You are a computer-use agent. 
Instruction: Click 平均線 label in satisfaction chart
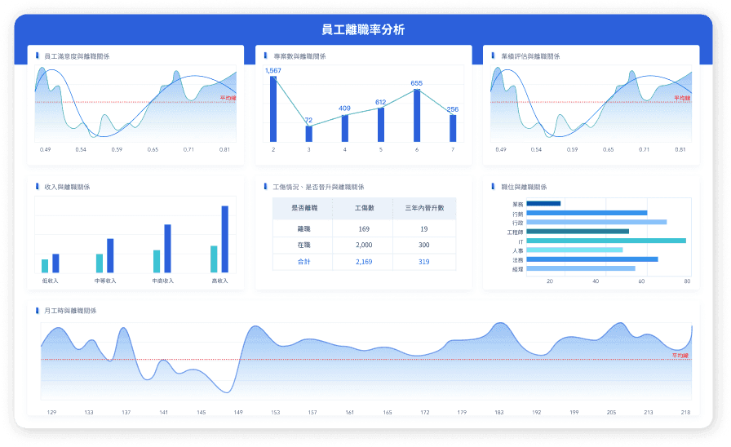coord(228,98)
